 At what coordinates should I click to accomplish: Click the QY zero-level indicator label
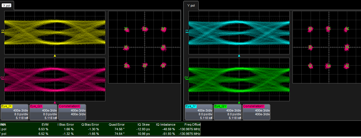187,78
